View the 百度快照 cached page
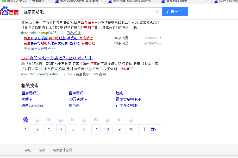Screen dimensions: 238x158 [83, 74]
